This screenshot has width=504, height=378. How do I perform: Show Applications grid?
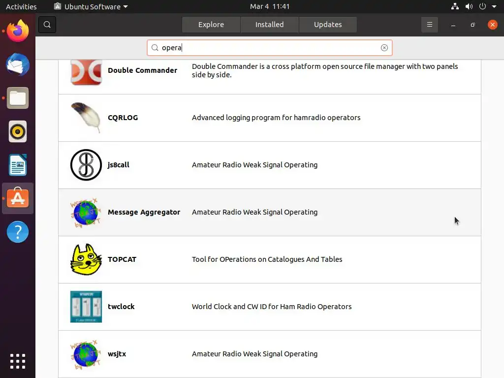point(18,361)
